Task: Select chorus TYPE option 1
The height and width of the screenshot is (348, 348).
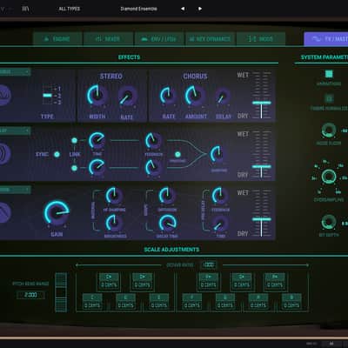Action: click(x=58, y=89)
